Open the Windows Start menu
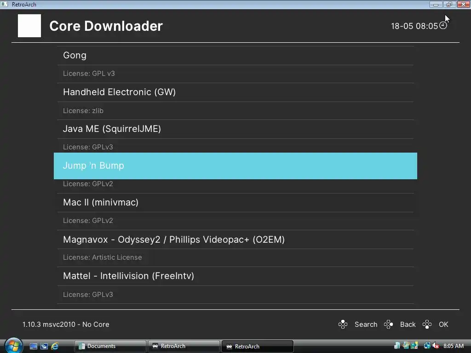The height and width of the screenshot is (353, 471). 13,346
